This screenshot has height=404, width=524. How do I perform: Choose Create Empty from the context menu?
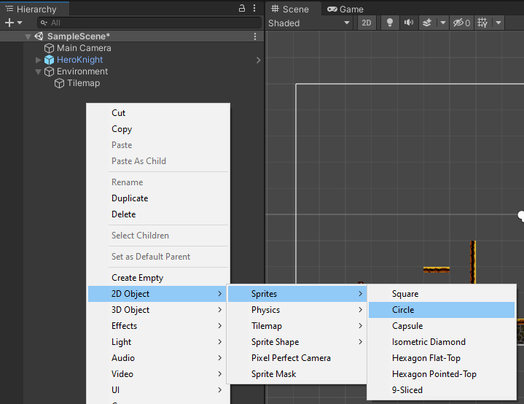pos(159,278)
